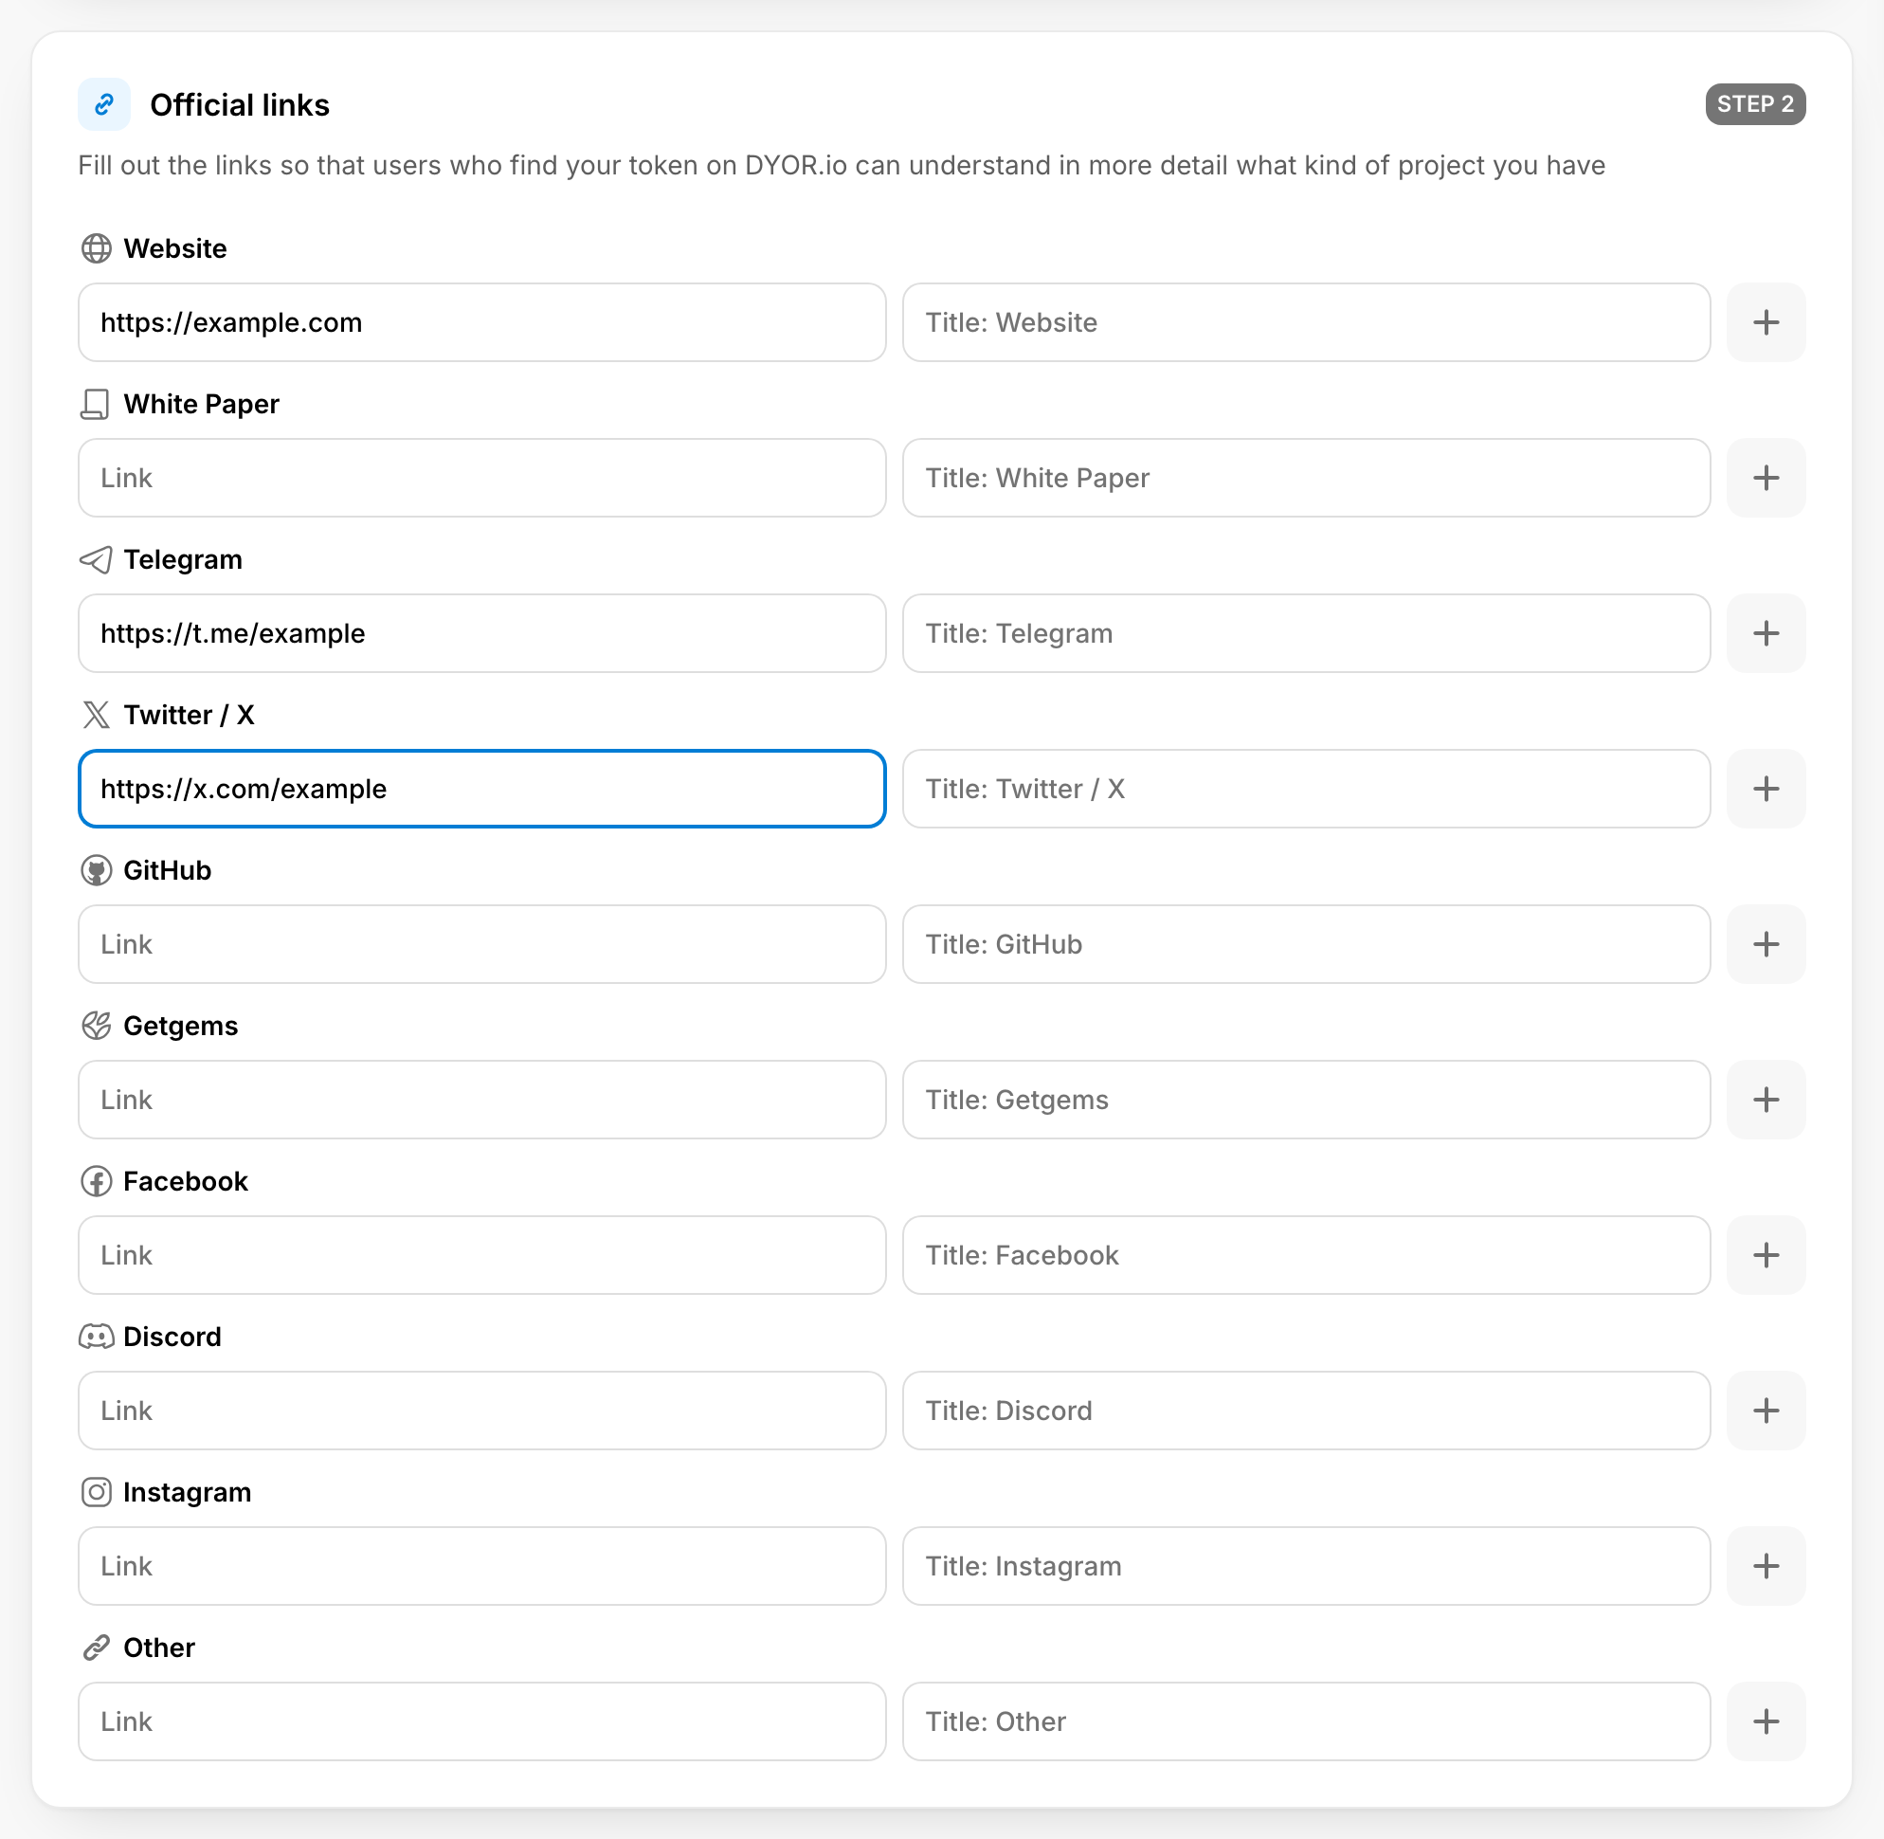Click the X logo icon beside Twitter

pyautogui.click(x=96, y=715)
